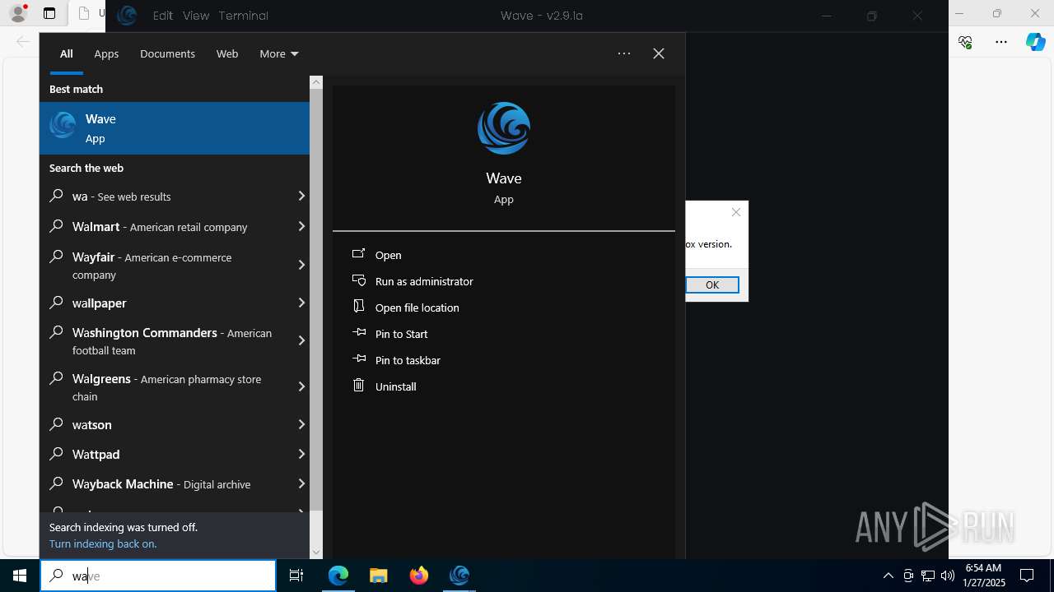The height and width of the screenshot is (592, 1054).
Task: Click the volume speaker tray icon
Action: (x=948, y=576)
